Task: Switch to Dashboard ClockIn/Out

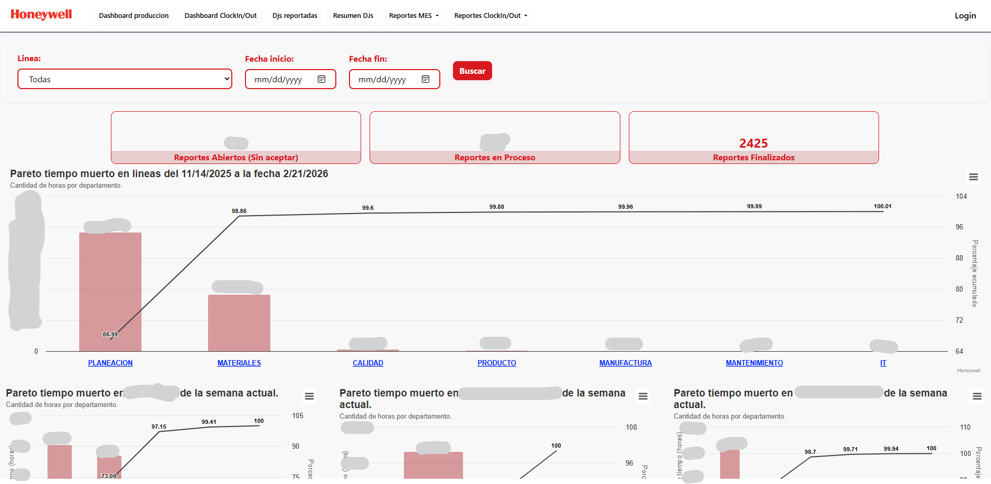Action: (x=220, y=15)
